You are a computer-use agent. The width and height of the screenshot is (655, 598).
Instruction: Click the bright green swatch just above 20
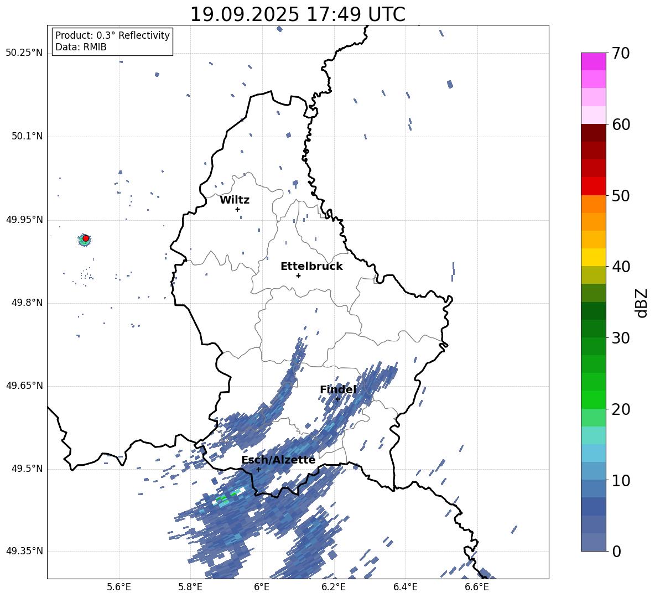[x=593, y=399]
